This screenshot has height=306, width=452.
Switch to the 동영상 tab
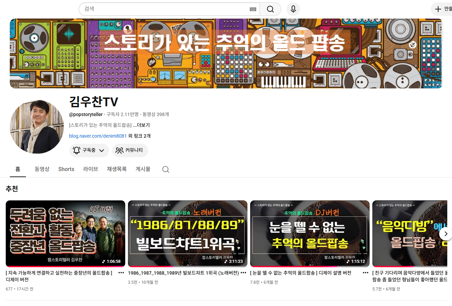pos(42,169)
